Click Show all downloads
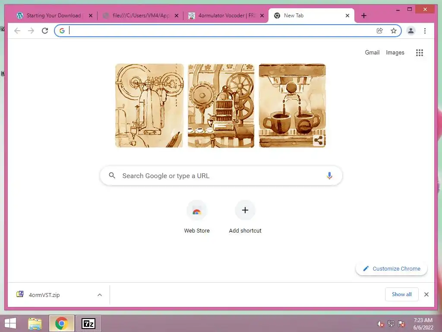This screenshot has height=332, width=442. 402,294
